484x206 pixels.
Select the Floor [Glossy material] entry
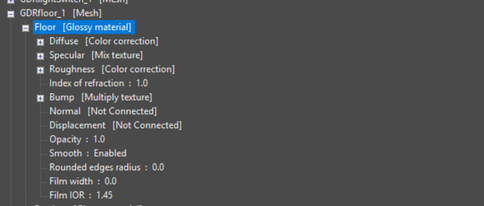click(84, 27)
